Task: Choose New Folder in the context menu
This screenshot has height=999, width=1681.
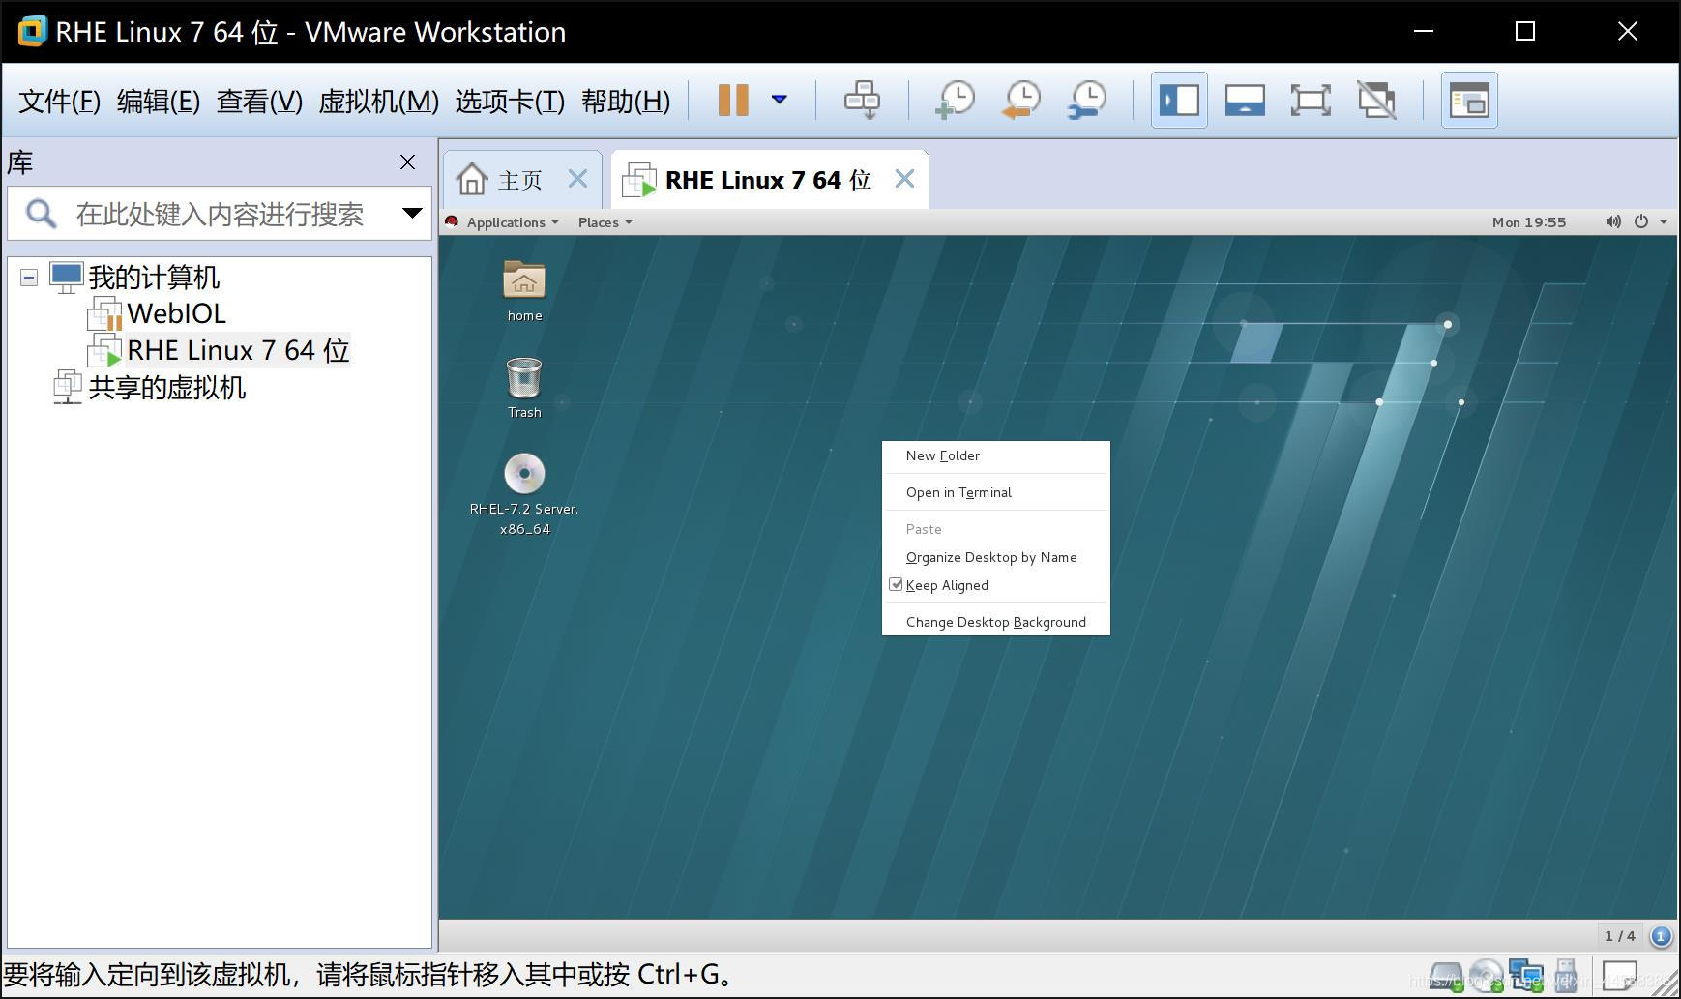Action: click(996, 455)
